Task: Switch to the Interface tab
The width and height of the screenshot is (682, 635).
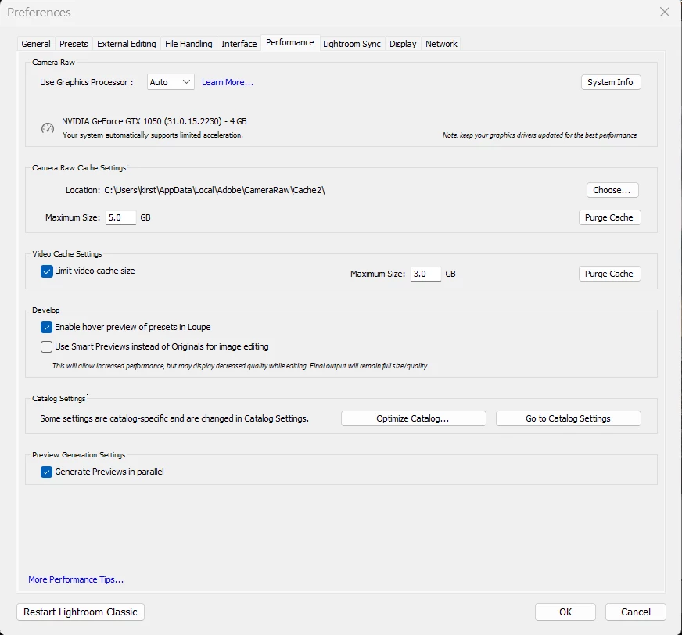Action: (239, 44)
